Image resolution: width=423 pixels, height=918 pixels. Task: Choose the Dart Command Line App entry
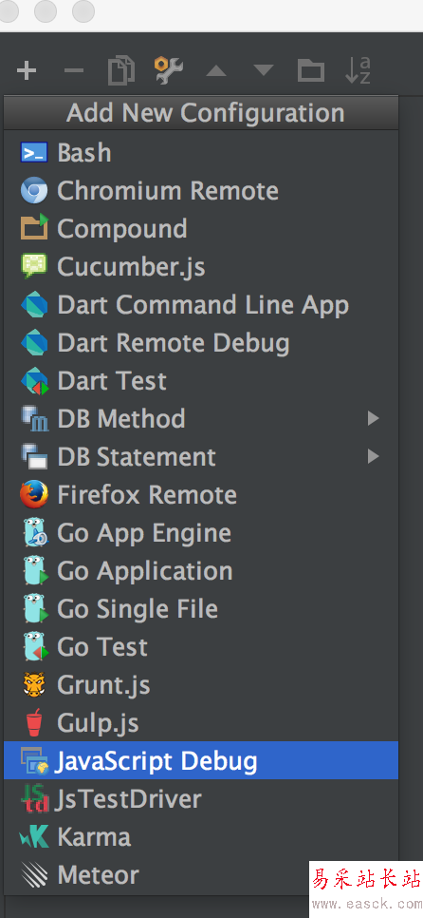[x=201, y=304]
